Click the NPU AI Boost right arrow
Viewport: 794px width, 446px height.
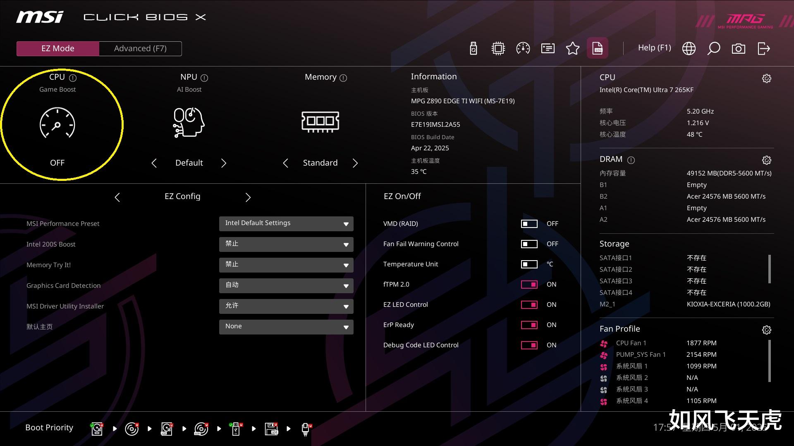224,163
